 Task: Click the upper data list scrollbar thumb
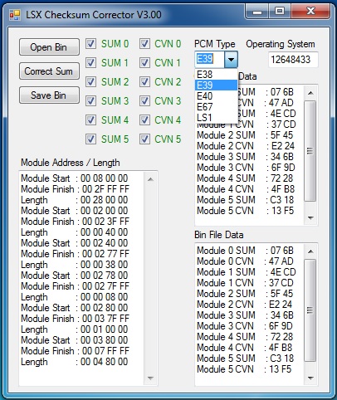[x=310, y=151]
